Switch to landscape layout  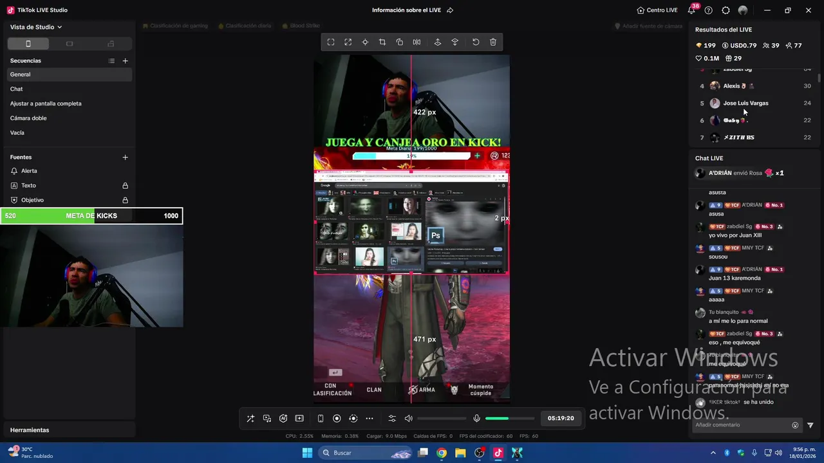[x=70, y=44]
